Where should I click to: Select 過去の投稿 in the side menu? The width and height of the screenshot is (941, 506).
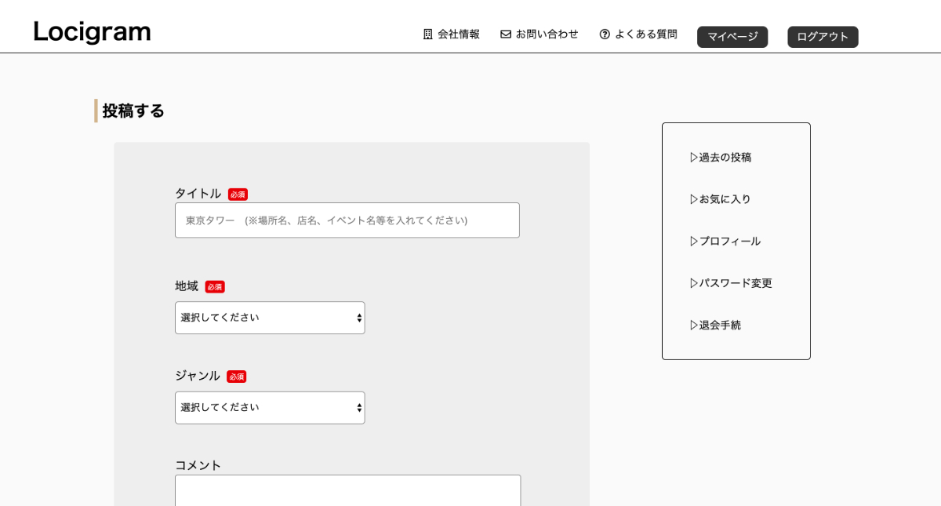(x=721, y=158)
